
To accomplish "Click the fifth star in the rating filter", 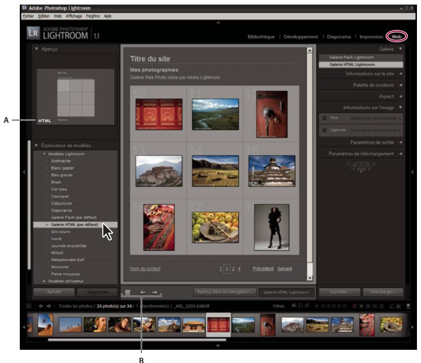I will click(x=345, y=306).
